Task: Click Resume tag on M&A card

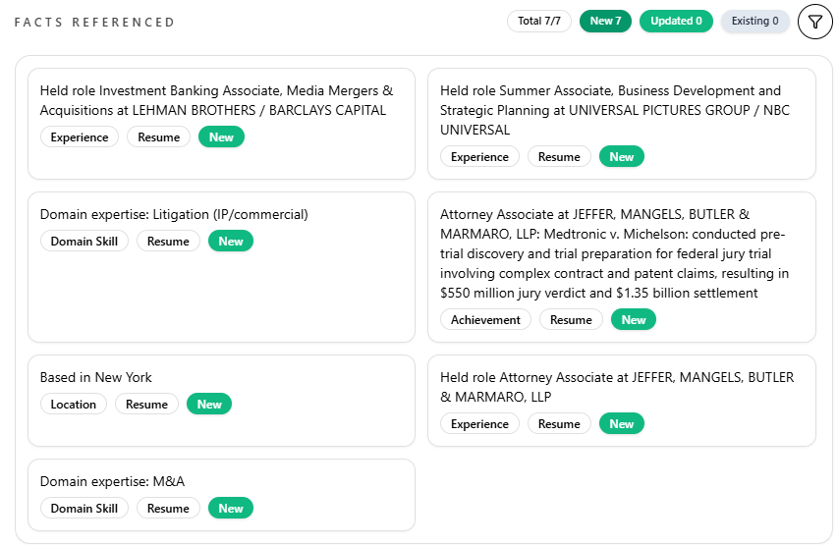Action: (x=168, y=508)
